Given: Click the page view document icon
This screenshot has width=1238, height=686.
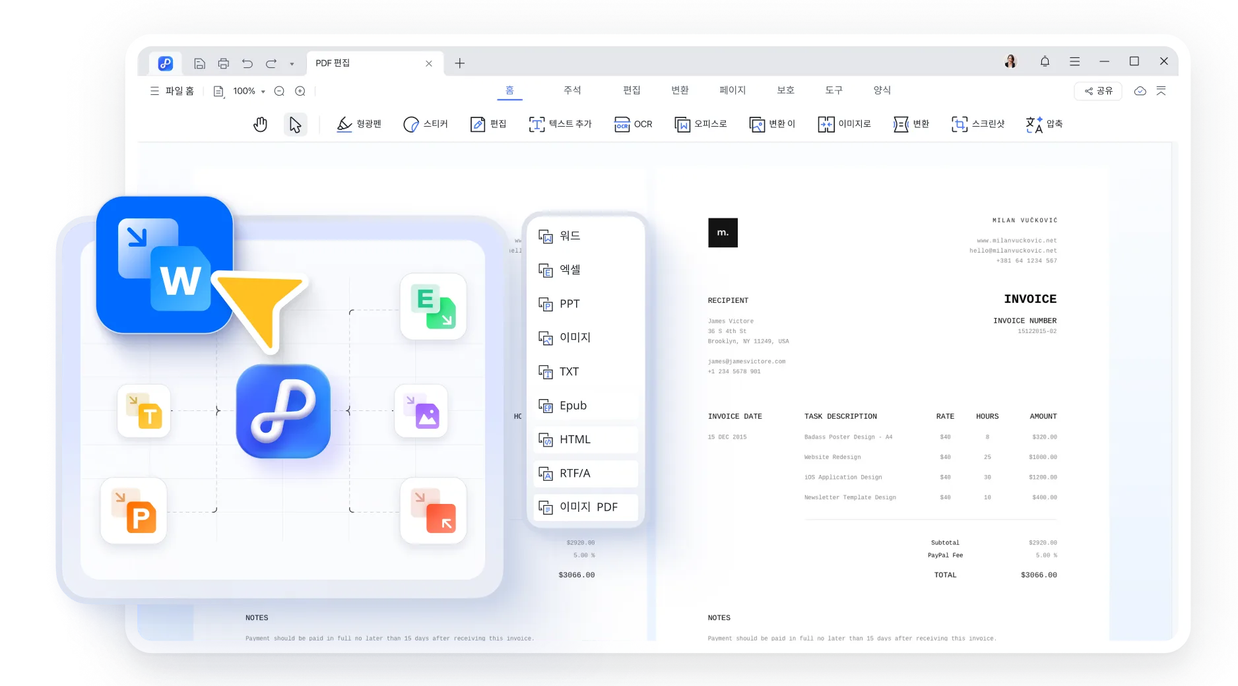Looking at the screenshot, I should (218, 91).
